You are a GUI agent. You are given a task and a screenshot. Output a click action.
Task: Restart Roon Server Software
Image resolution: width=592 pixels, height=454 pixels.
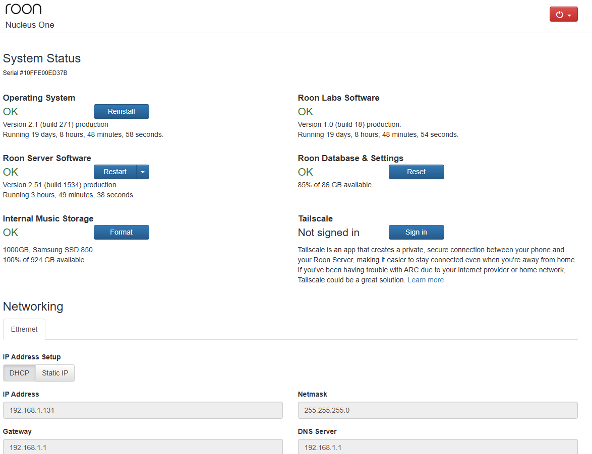[x=115, y=172]
